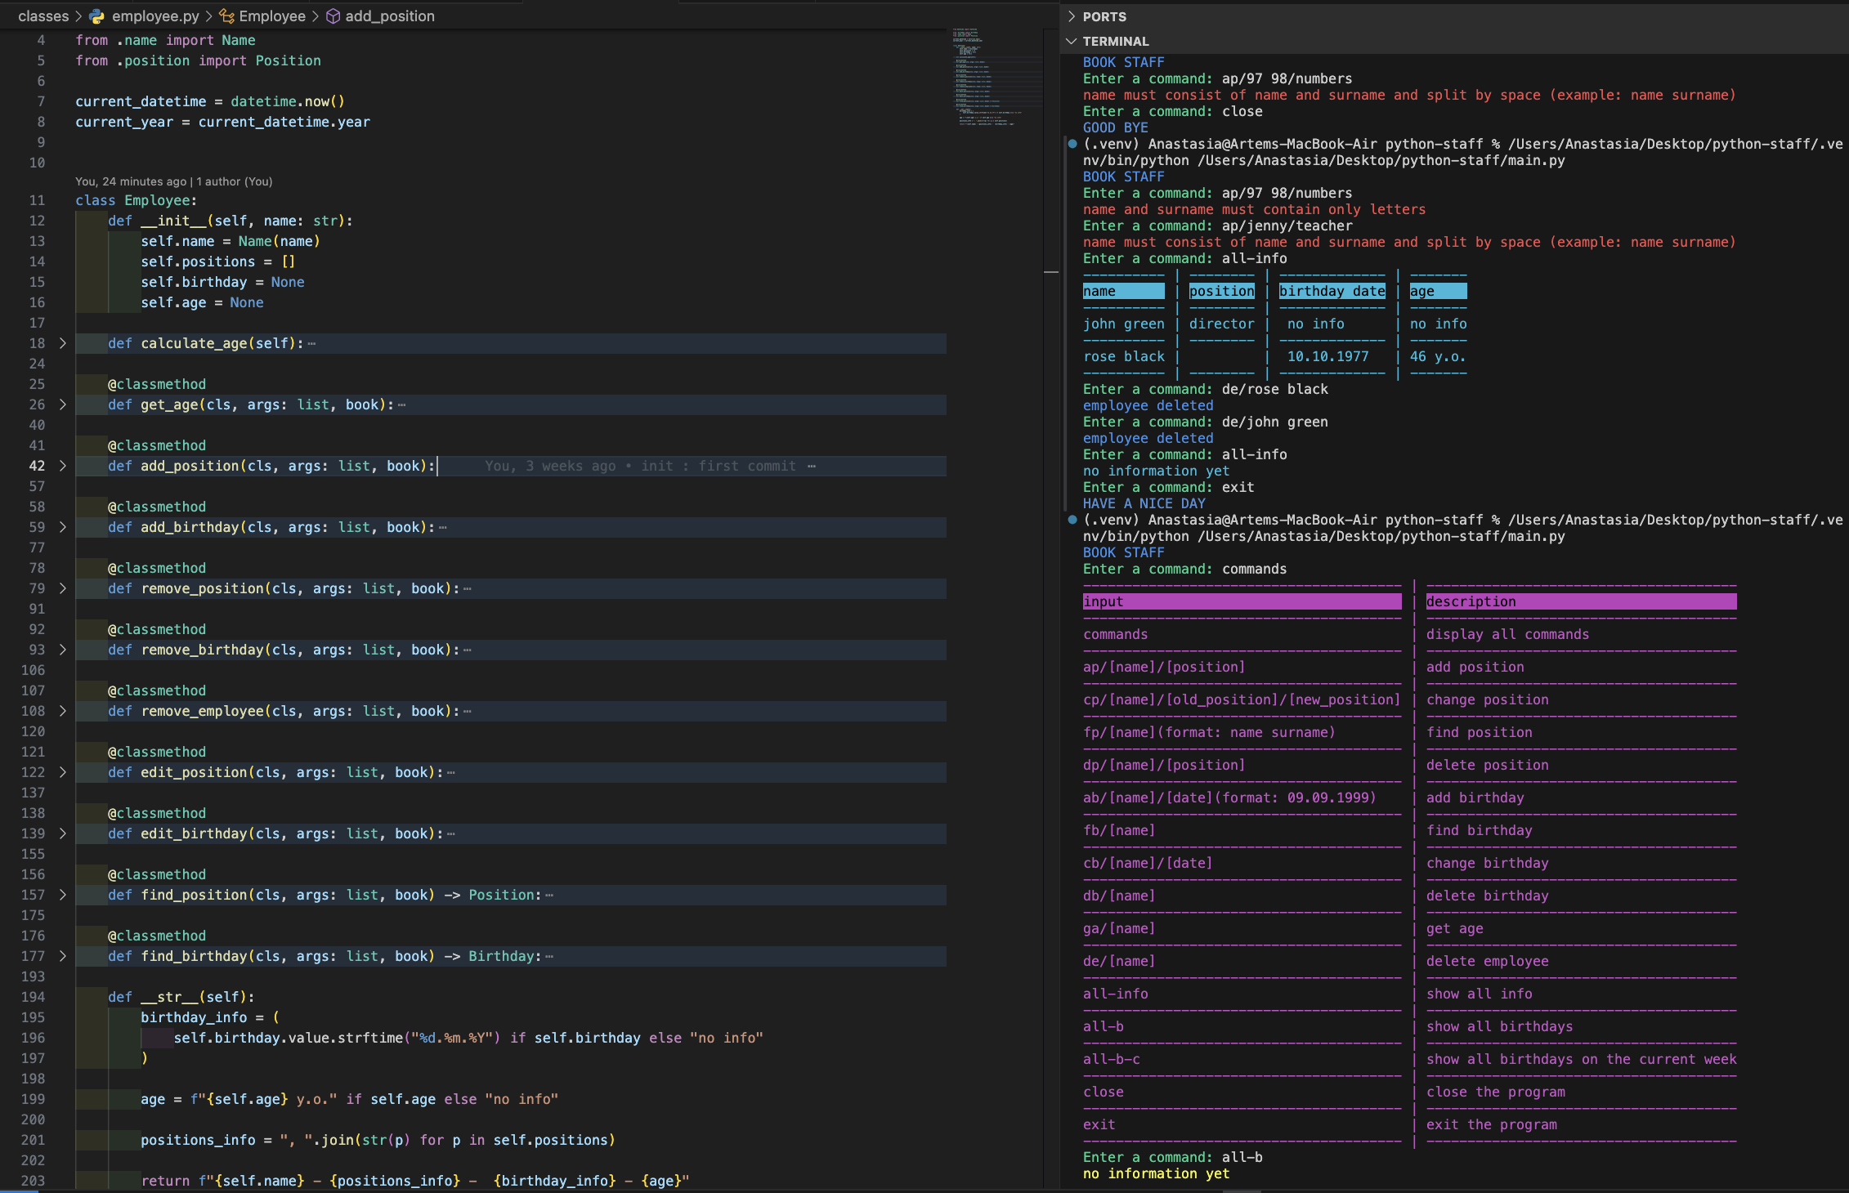Open the employee.py breadcrumb item
This screenshot has width=1849, height=1193.
155,16
